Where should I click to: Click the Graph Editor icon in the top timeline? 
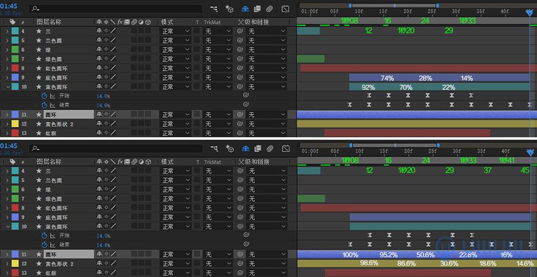[x=285, y=9]
